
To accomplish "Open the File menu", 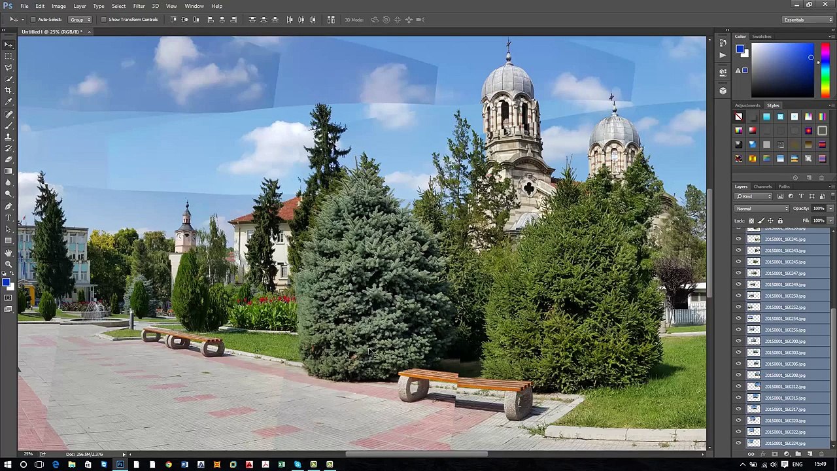I will [x=24, y=6].
